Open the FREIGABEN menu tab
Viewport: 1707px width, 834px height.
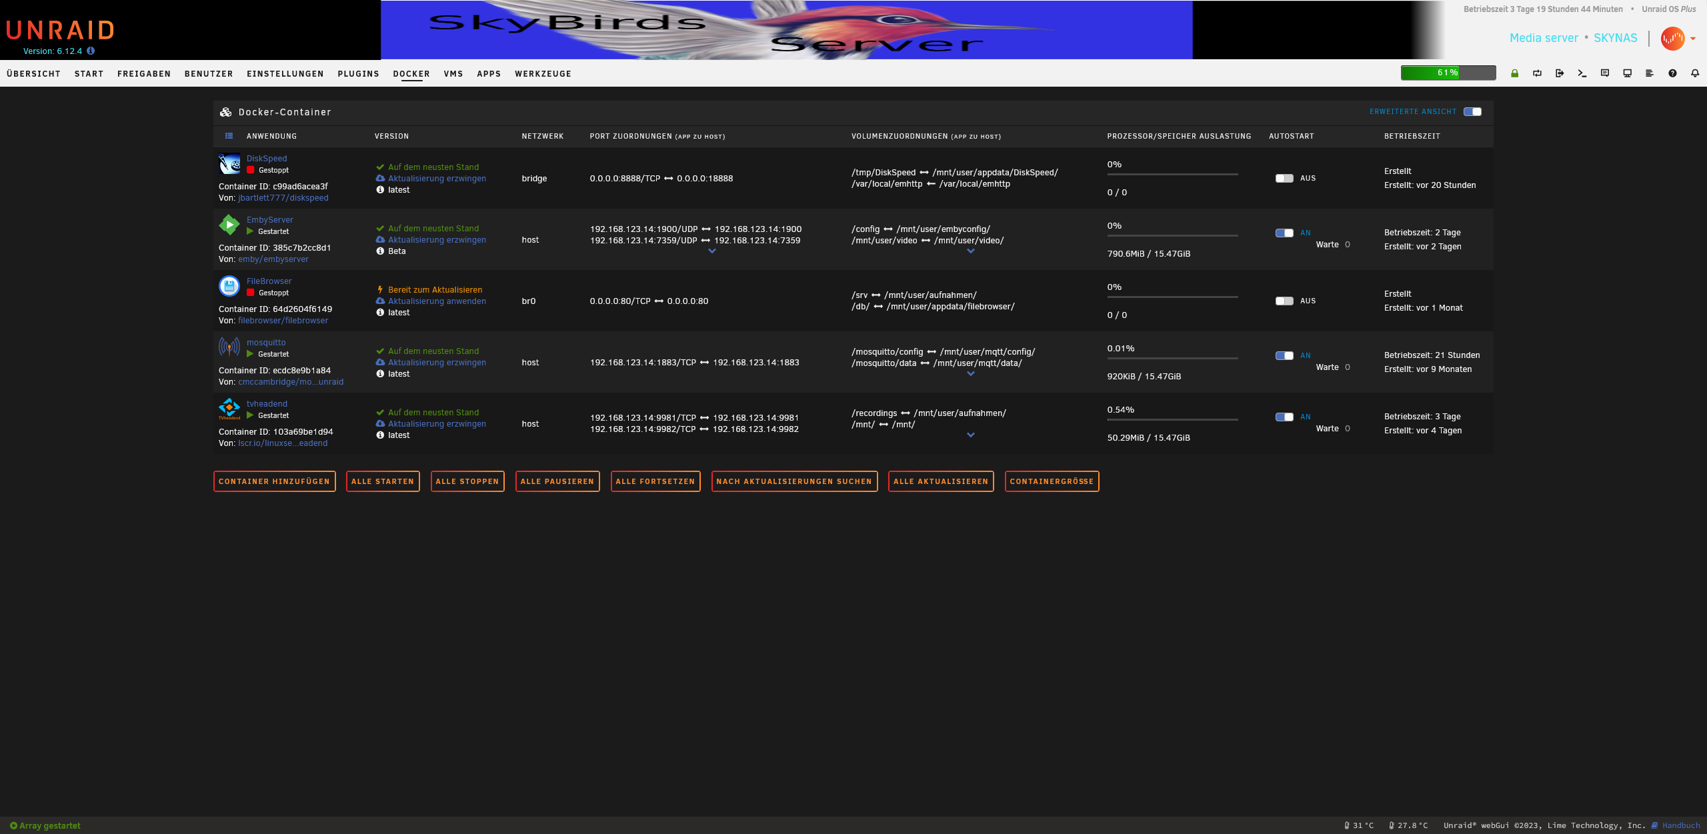click(144, 74)
